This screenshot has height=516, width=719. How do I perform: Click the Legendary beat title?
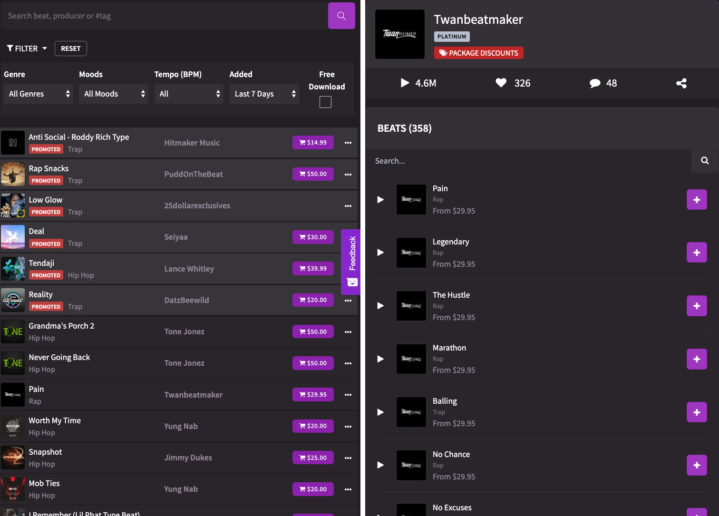point(451,242)
